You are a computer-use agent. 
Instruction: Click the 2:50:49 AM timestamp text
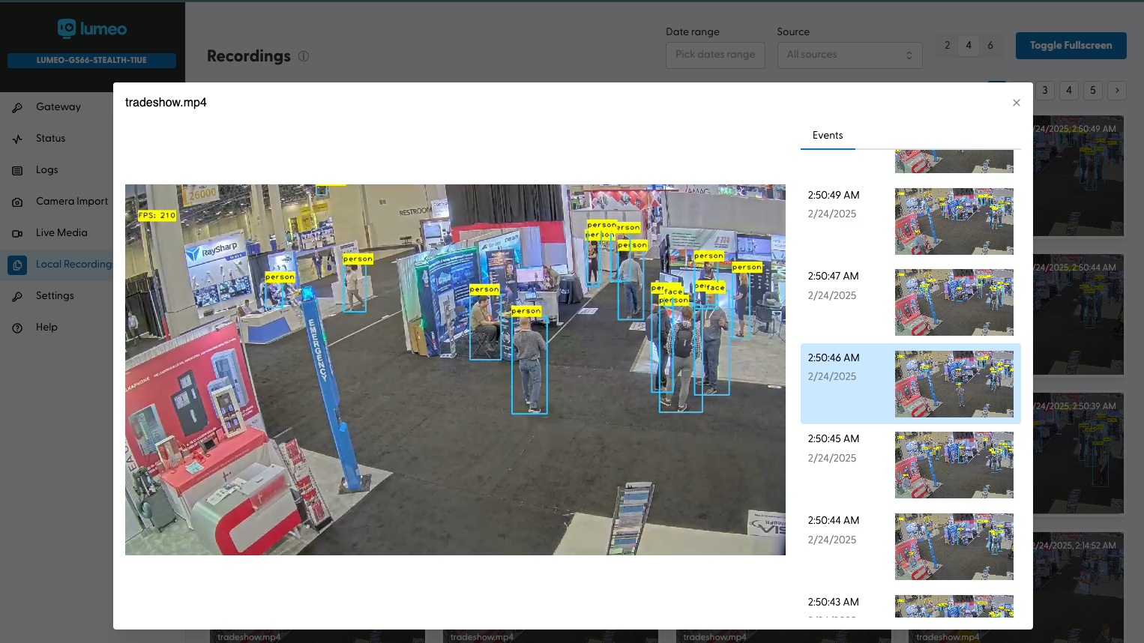coord(834,196)
